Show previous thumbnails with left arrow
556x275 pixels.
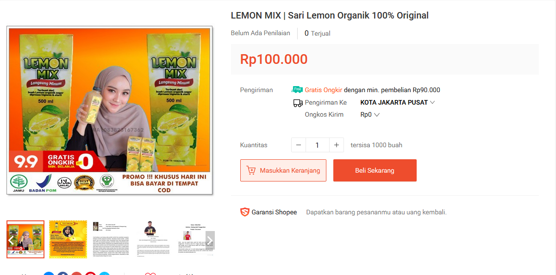[x=11, y=240]
